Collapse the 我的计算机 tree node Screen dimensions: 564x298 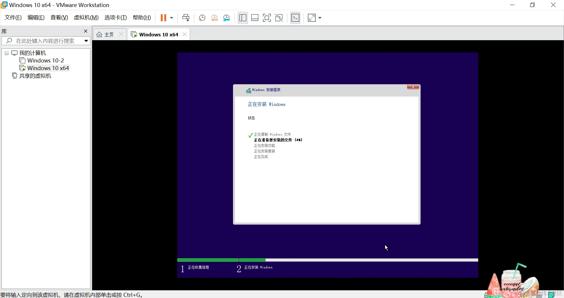[6, 53]
